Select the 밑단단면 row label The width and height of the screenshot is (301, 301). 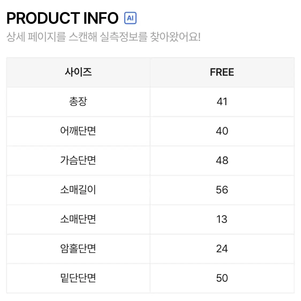(x=78, y=278)
